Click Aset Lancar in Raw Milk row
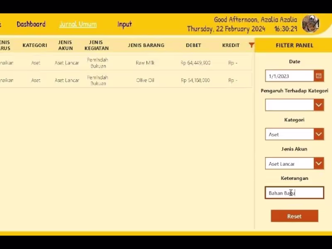 (67, 63)
